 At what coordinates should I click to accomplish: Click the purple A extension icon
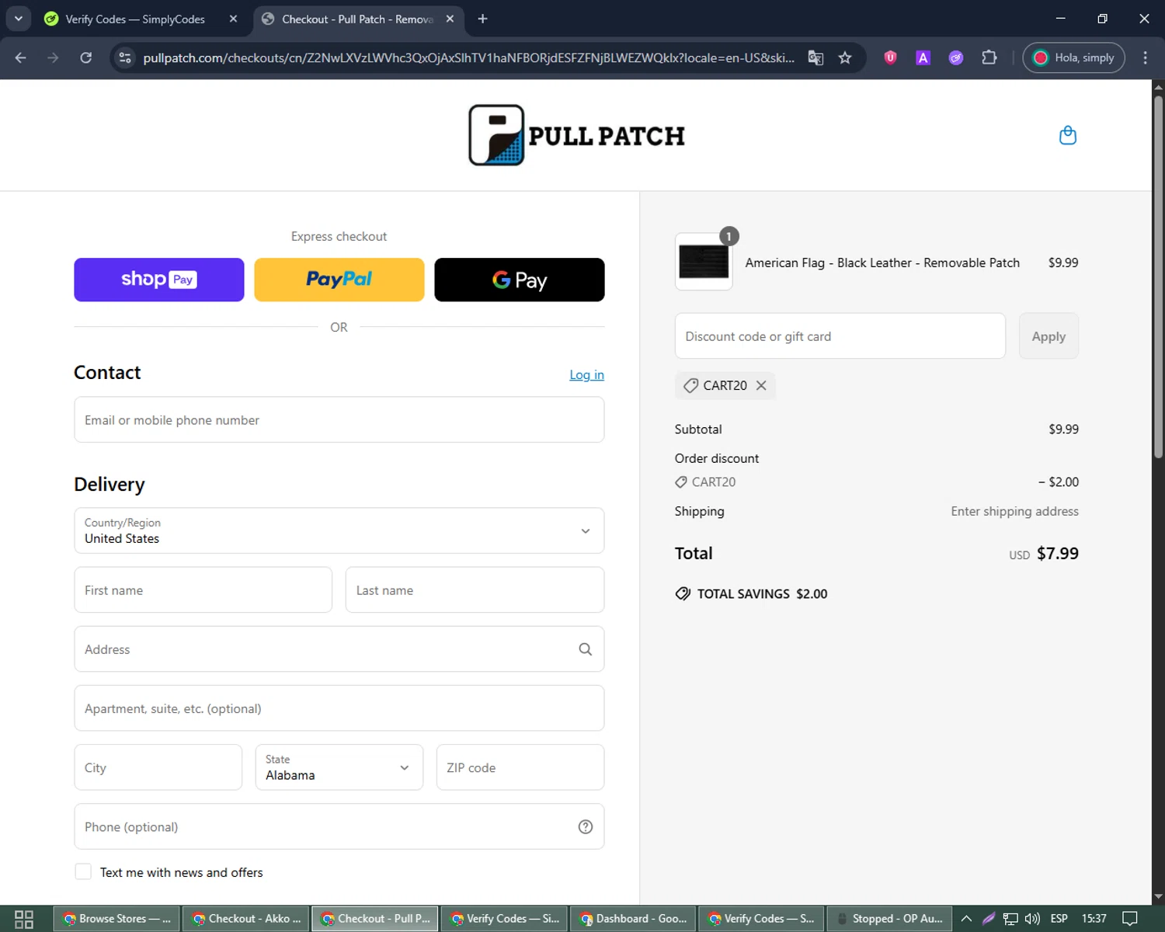[x=923, y=57]
